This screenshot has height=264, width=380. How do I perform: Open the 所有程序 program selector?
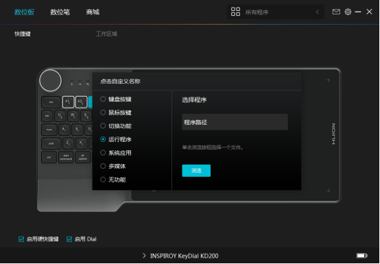(276, 12)
